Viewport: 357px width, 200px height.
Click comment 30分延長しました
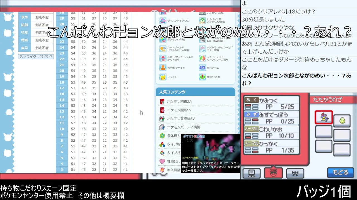tap(263, 19)
